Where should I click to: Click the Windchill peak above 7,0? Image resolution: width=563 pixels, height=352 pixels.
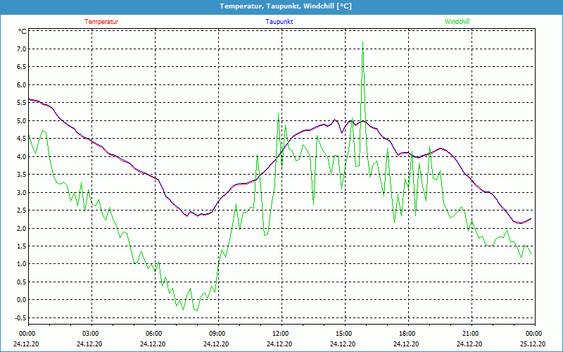tap(363, 42)
